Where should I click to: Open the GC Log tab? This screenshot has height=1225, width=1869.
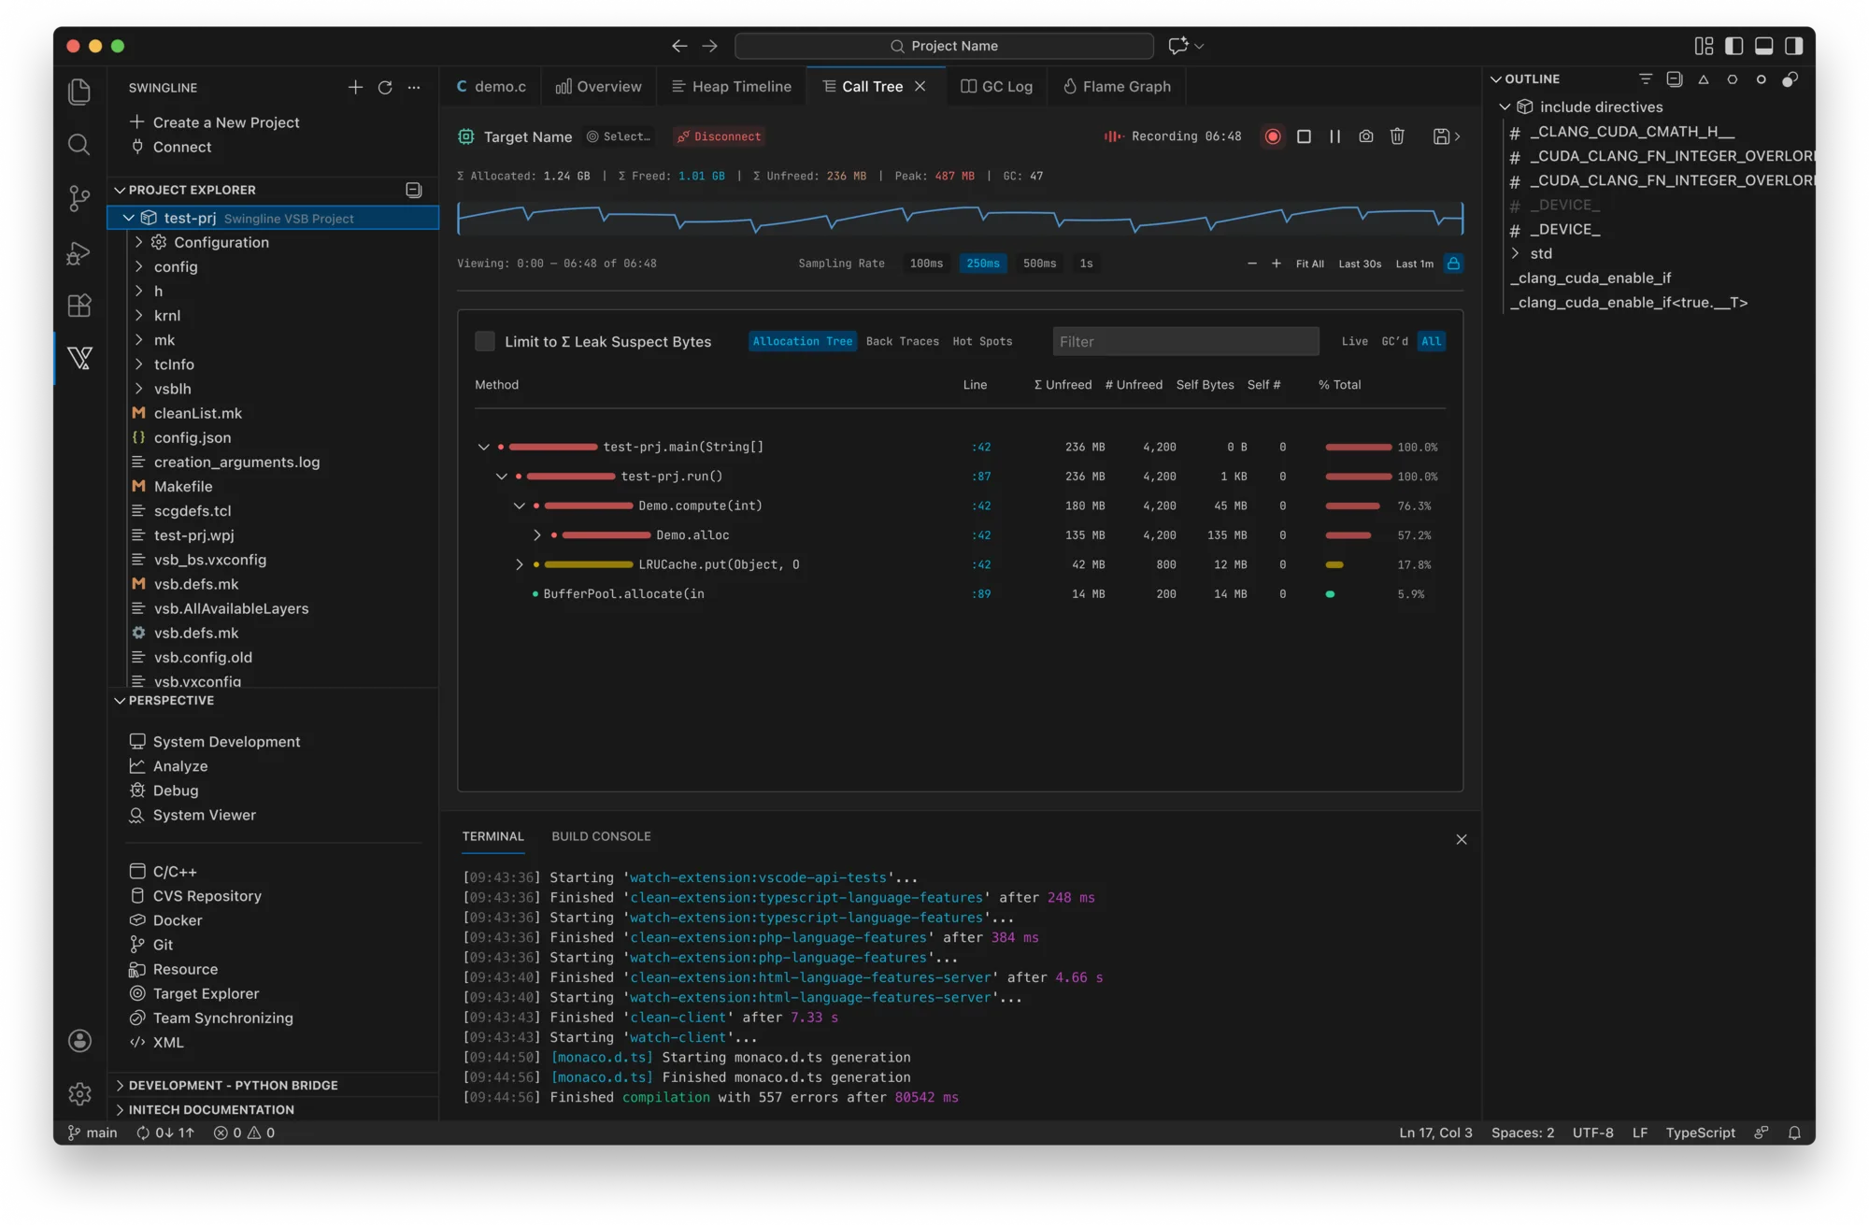coord(996,86)
